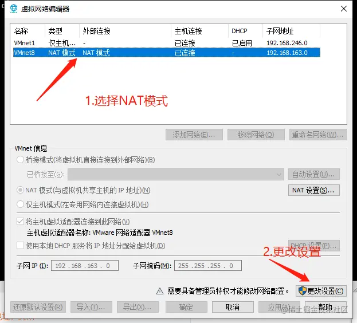Click the 确定 button
Viewport: 357px width, 323px height.
click(186, 307)
